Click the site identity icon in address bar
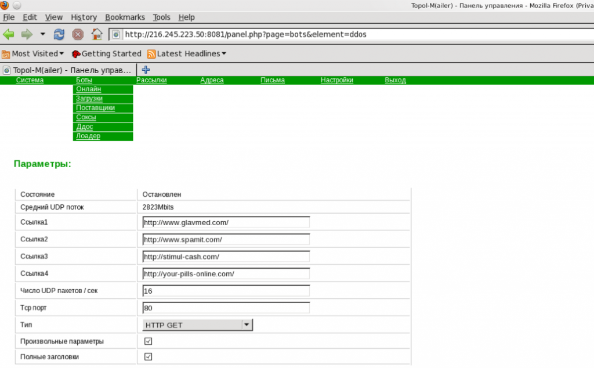The image size is (594, 368). [117, 34]
